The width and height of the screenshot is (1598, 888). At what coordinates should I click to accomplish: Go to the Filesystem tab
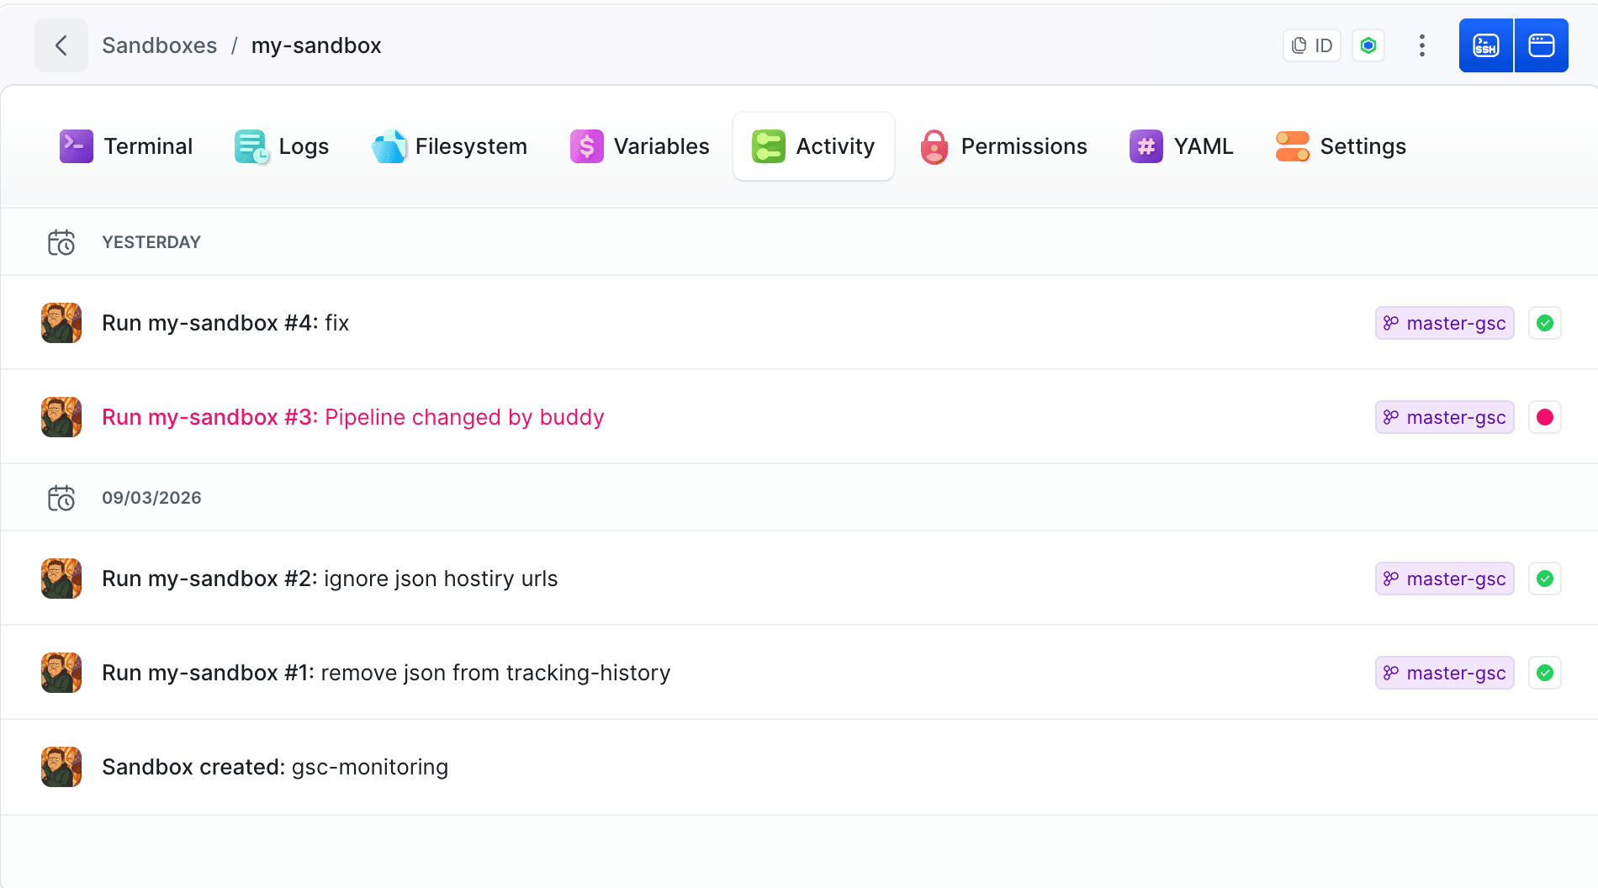(x=449, y=146)
